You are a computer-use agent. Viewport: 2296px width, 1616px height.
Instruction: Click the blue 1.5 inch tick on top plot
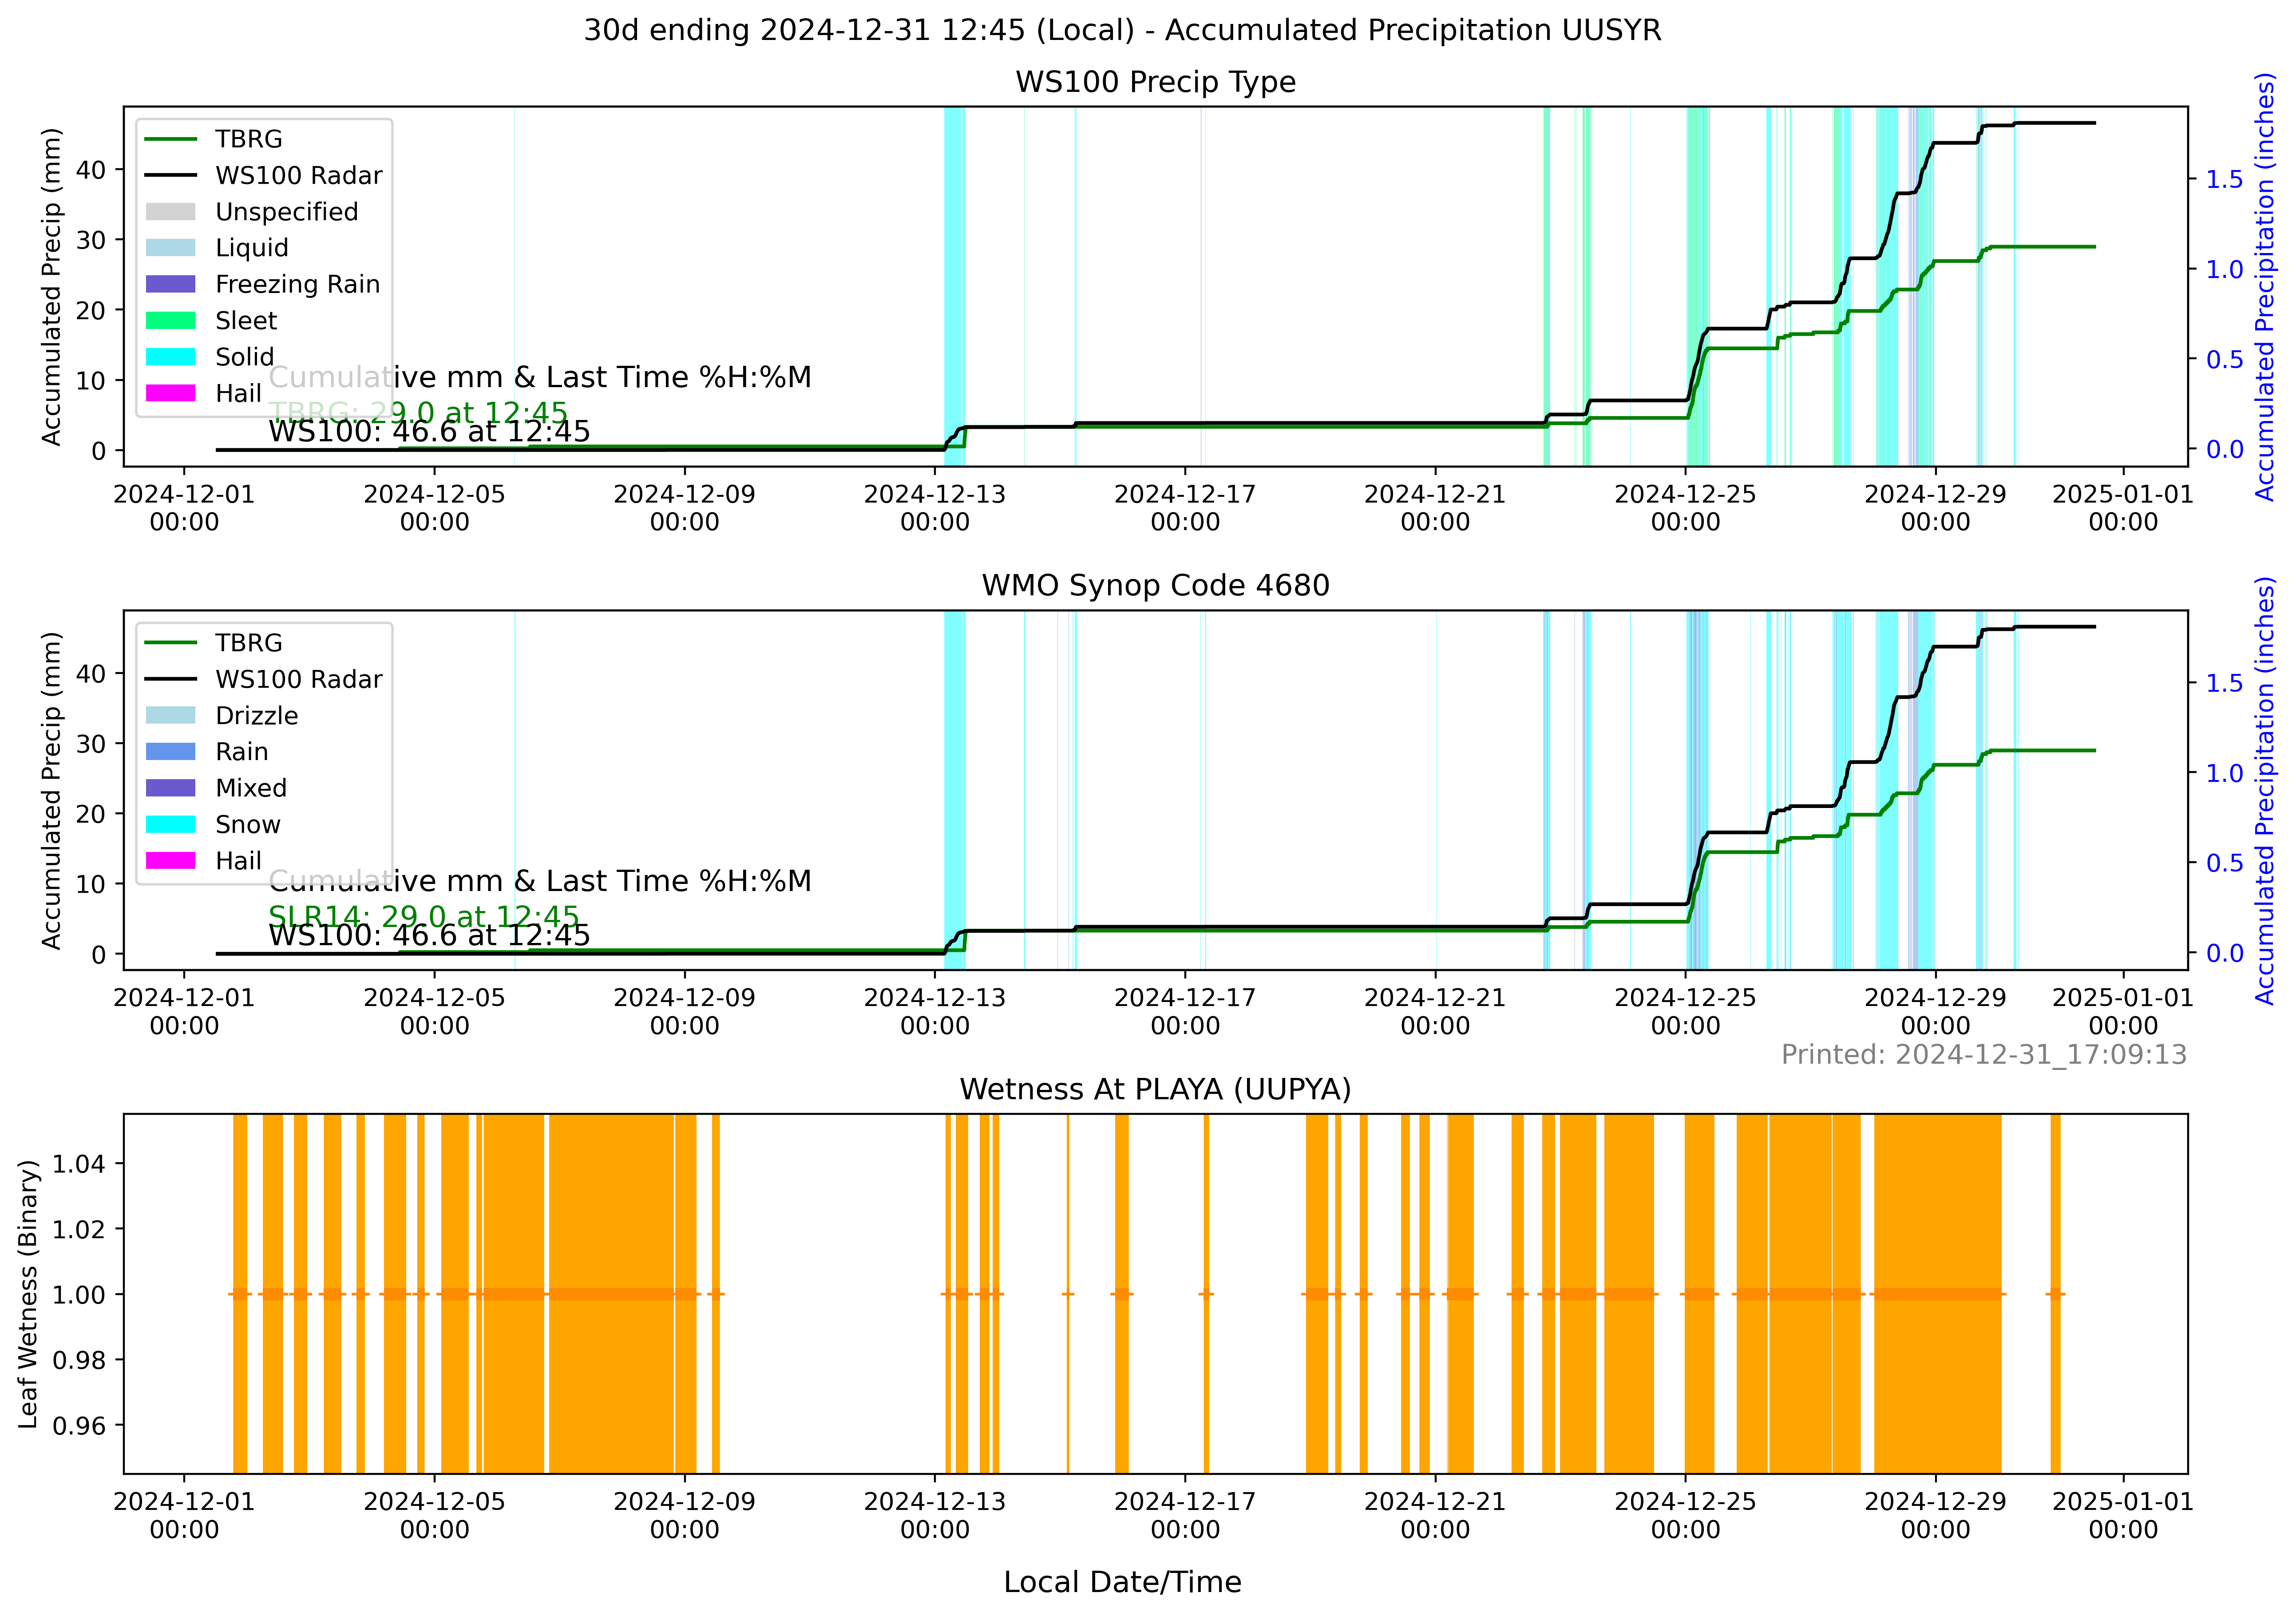point(2225,180)
